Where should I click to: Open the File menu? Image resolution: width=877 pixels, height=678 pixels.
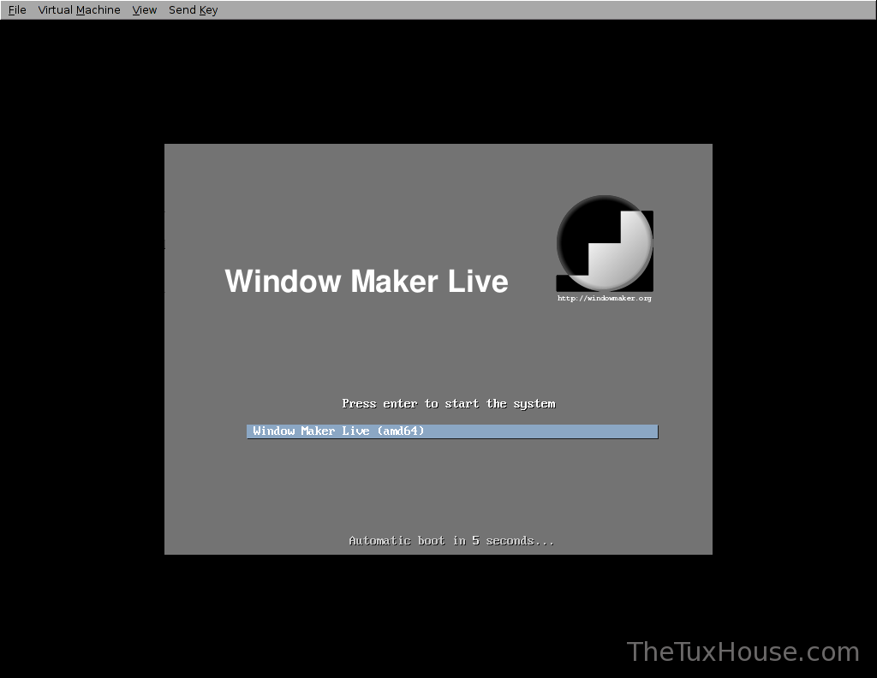pos(17,10)
